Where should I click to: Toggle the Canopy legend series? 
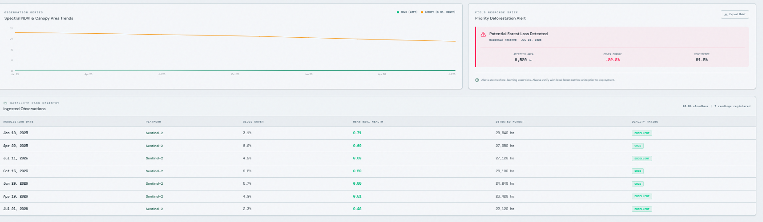point(438,12)
